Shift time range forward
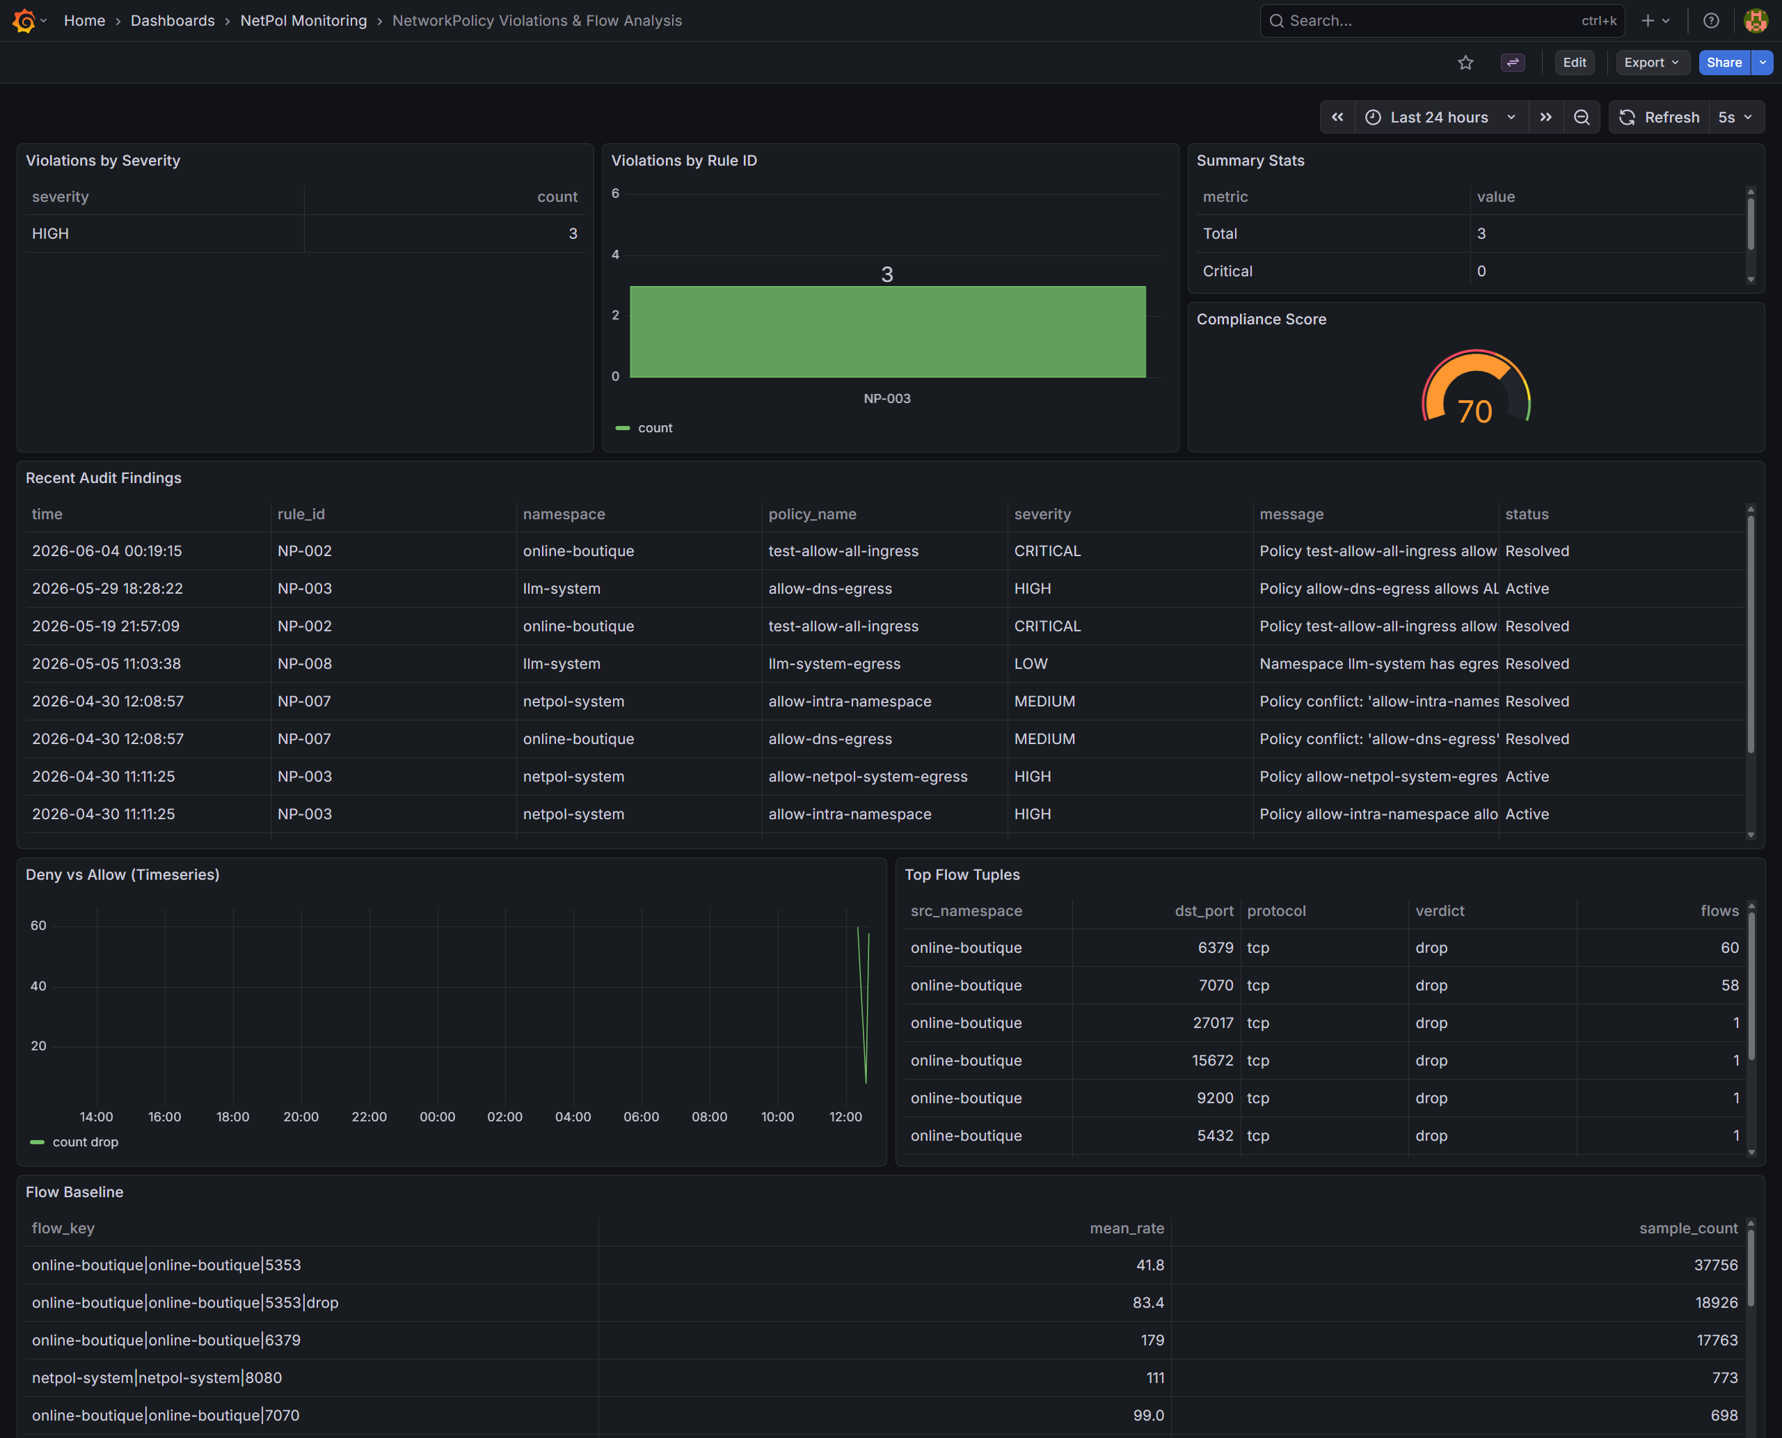 pos(1545,118)
